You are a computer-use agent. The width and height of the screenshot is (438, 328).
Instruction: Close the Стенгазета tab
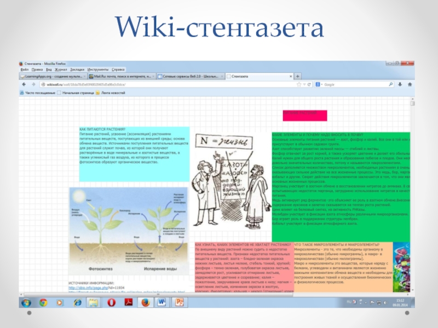click(291, 76)
